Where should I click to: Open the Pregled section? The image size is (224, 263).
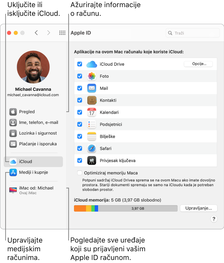(x=27, y=112)
